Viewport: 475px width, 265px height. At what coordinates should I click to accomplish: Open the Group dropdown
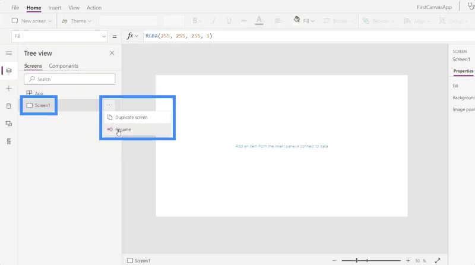(x=453, y=21)
